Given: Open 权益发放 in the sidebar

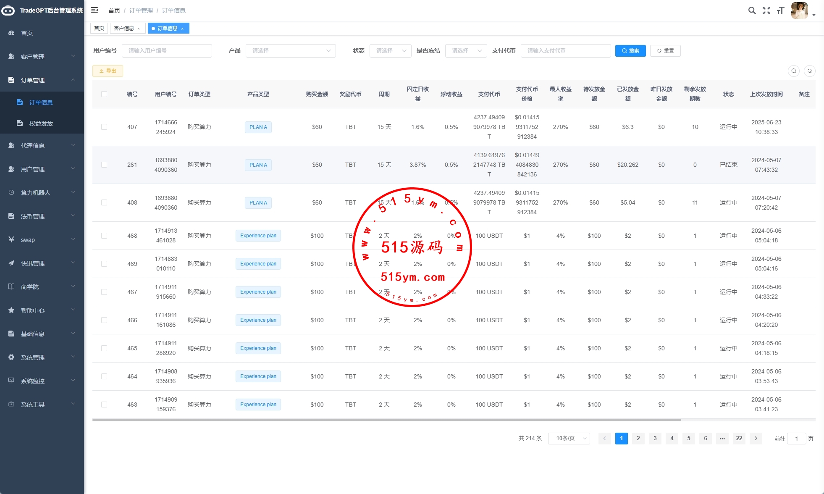Looking at the screenshot, I should tap(41, 123).
